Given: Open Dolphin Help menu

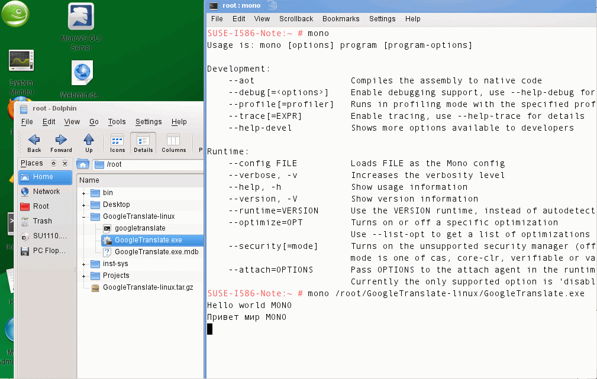Looking at the screenshot, I should click(x=179, y=122).
